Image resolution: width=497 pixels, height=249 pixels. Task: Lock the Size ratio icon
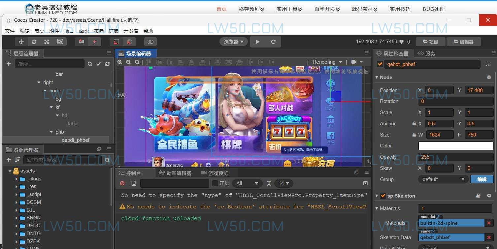pos(414,135)
